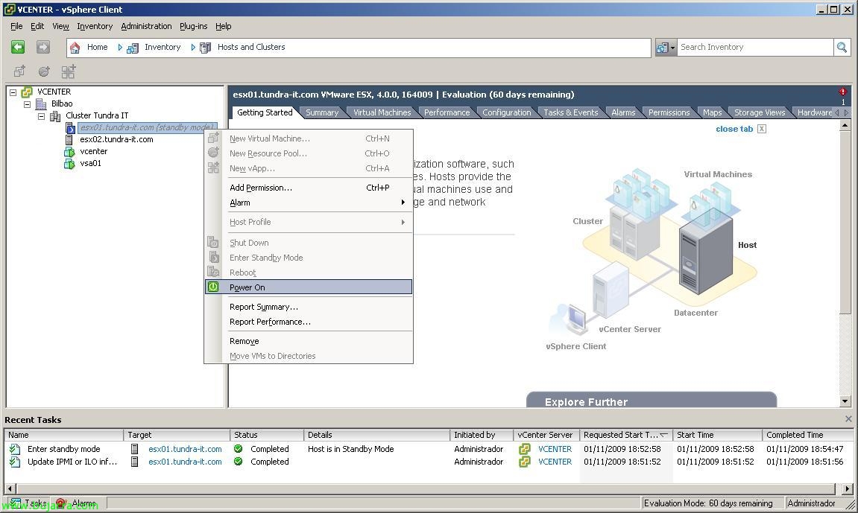Click the Enter standby mode task icon
Viewport: 858px width, 513px height.
pos(16,449)
